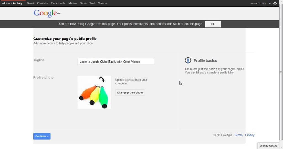The width and height of the screenshot is (283, 149).
Task: Click into the Tagline text field
Action: pyautogui.click(x=116, y=62)
